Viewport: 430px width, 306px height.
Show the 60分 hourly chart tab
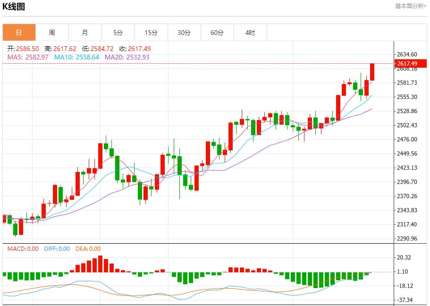coord(217,33)
